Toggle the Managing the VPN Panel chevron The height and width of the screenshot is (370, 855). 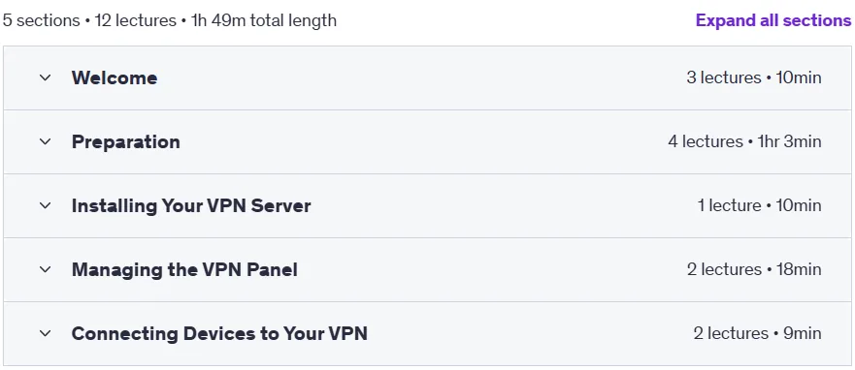pos(46,269)
